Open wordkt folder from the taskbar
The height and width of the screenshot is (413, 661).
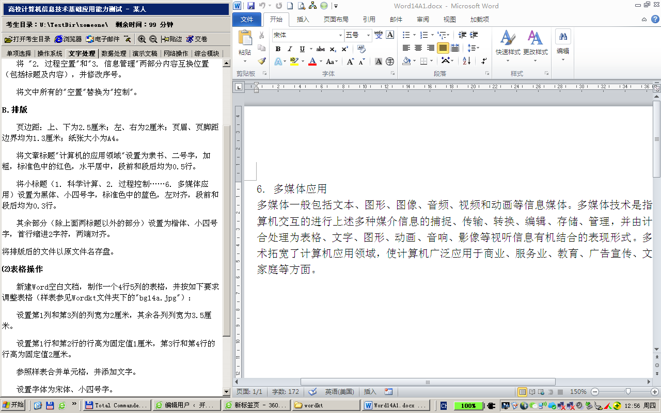click(x=326, y=405)
